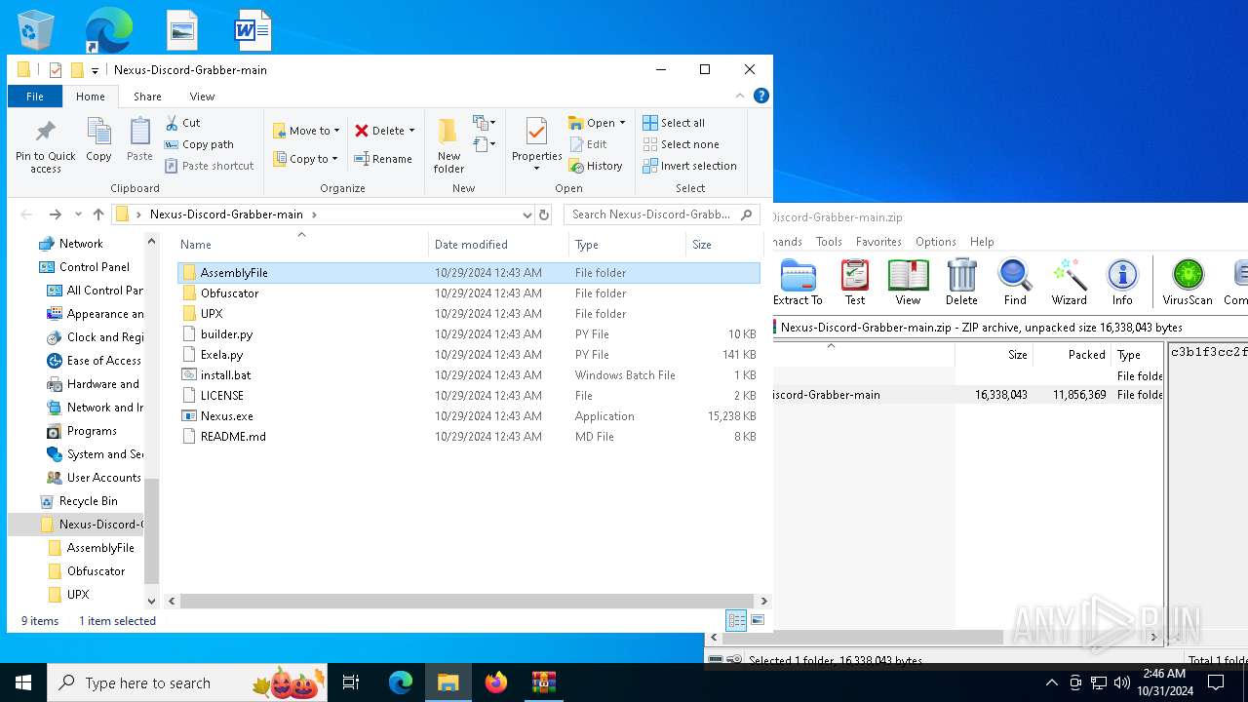The width and height of the screenshot is (1248, 702).
Task: Open Firefox from taskbar
Action: click(x=496, y=683)
